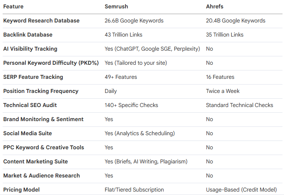Viewport: 284px width, 195px height.
Task: Click the Twice a Week cell
Action: [223, 91]
